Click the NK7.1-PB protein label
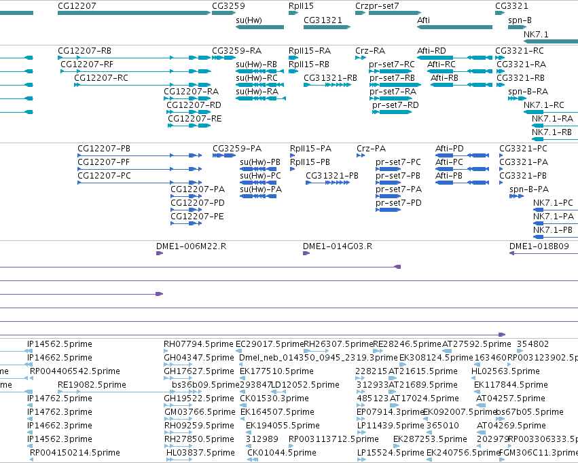The height and width of the screenshot is (463, 578). tap(553, 230)
